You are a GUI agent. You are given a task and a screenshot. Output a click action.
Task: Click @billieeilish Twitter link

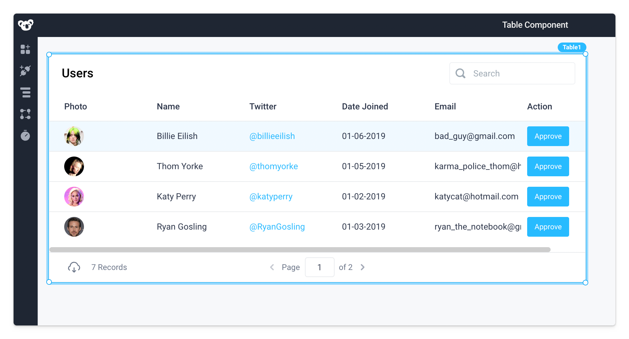point(273,136)
